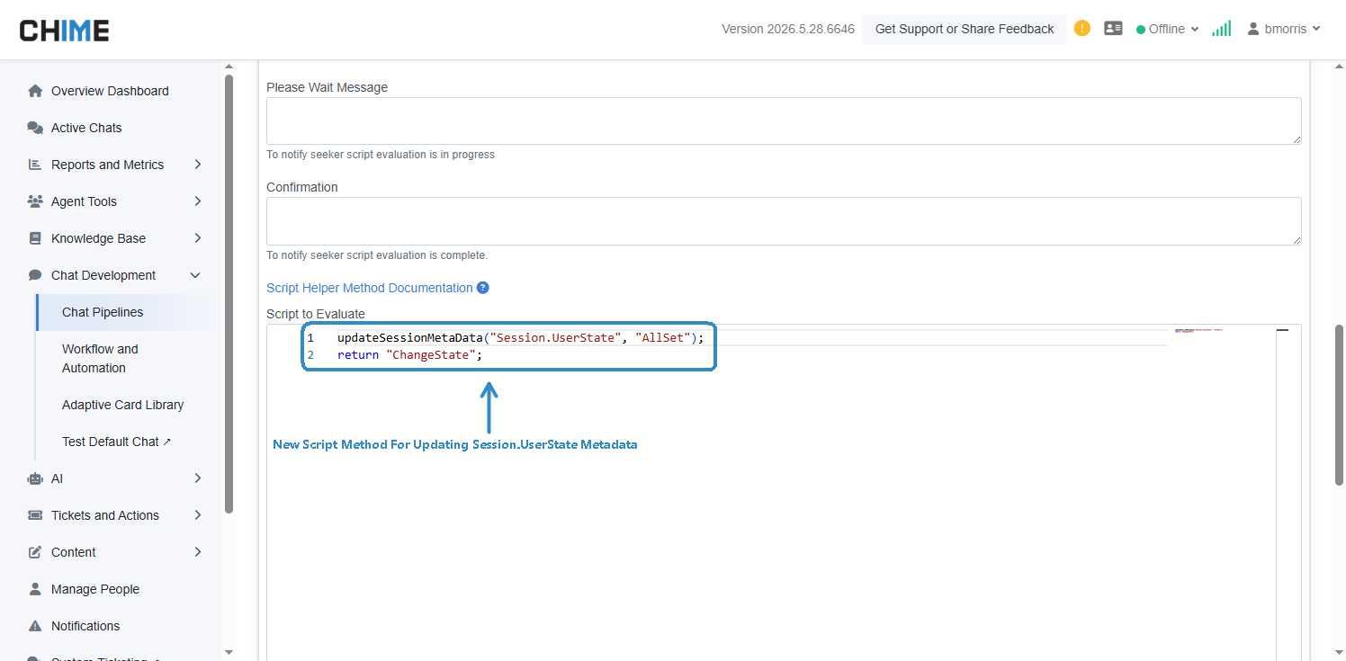The image size is (1346, 661).
Task: Click the blue help question mark icon
Action: pyautogui.click(x=483, y=288)
